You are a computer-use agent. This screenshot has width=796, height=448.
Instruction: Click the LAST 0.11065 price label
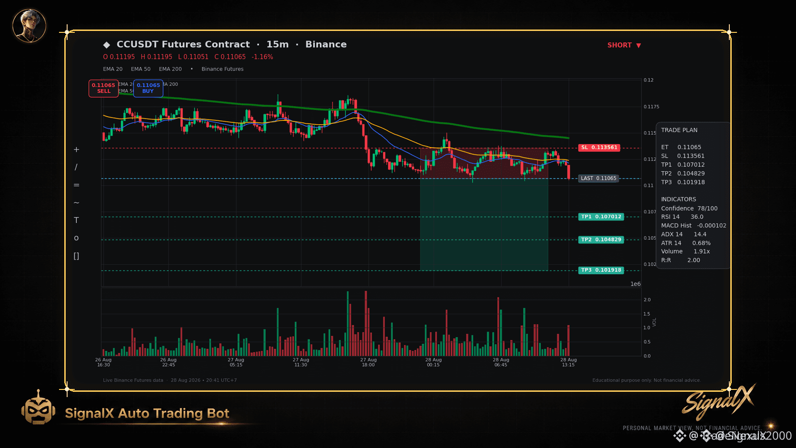coord(598,179)
